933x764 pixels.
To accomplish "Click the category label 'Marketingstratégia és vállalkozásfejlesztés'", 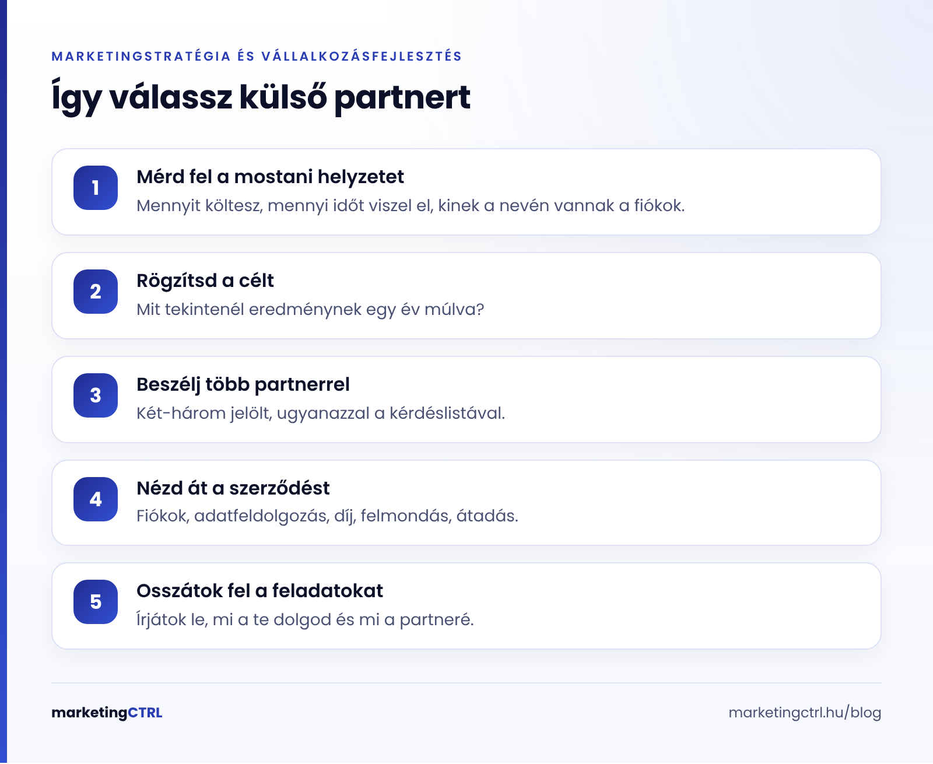I will tap(257, 57).
